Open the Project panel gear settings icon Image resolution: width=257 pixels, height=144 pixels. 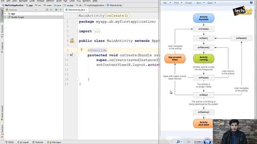point(56,10)
